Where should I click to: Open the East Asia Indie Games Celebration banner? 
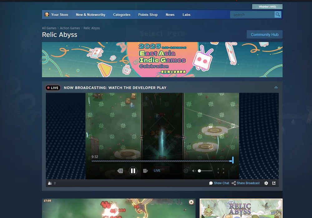[162, 59]
